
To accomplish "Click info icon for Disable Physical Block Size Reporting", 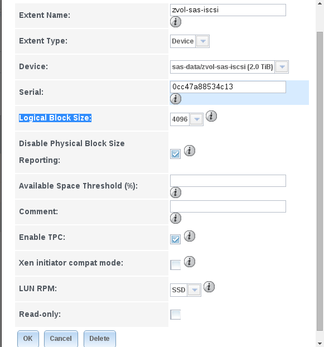I will click(x=190, y=151).
